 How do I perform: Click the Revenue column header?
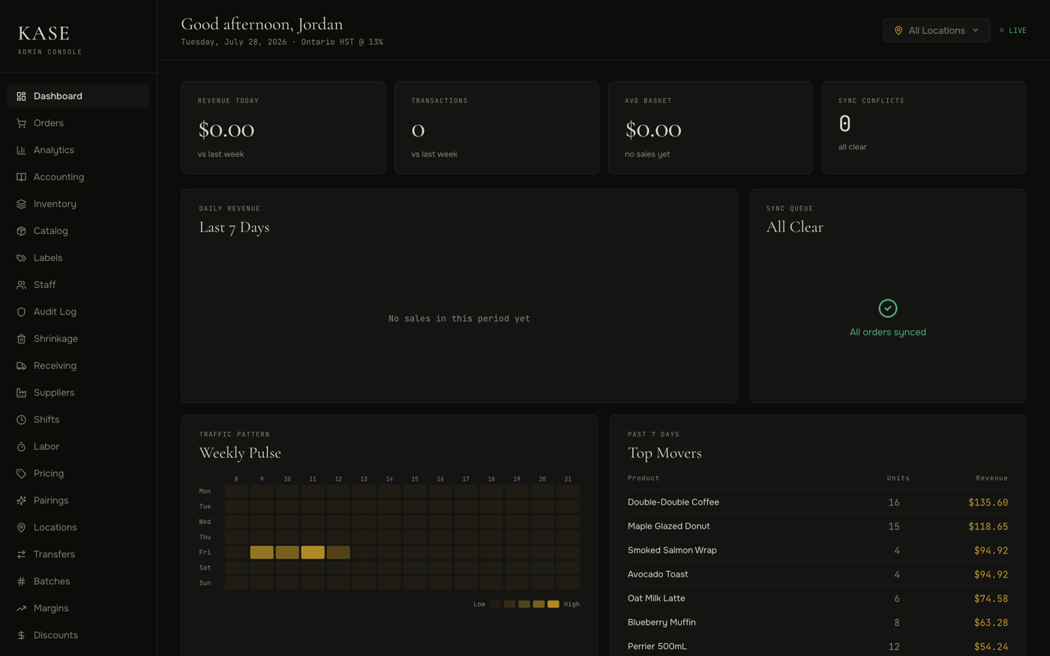coord(991,478)
